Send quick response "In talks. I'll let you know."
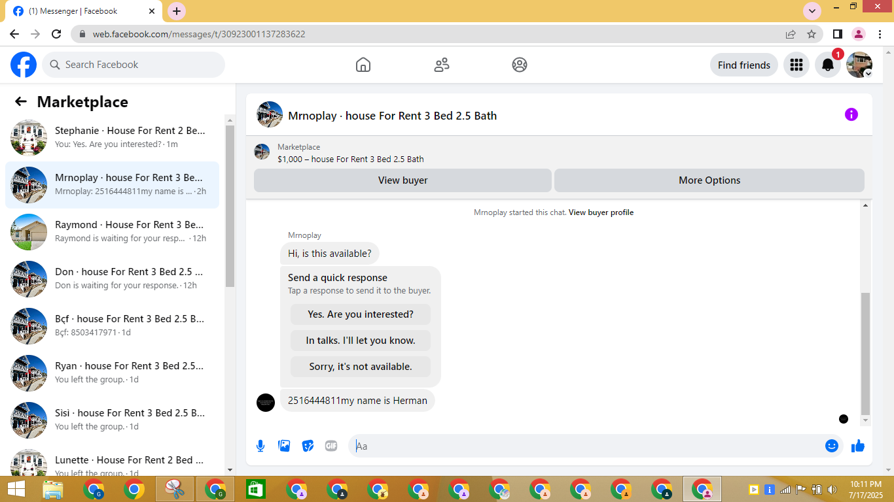This screenshot has height=502, width=894. point(361,341)
